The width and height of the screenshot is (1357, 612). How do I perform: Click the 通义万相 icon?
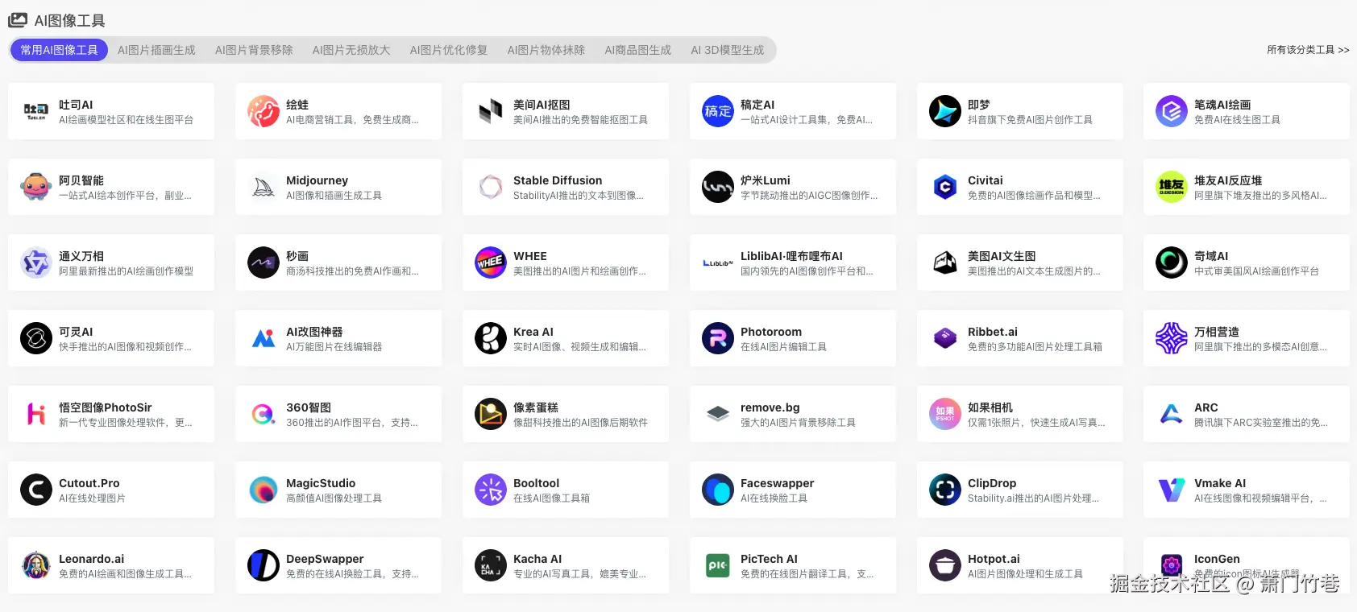coord(36,263)
